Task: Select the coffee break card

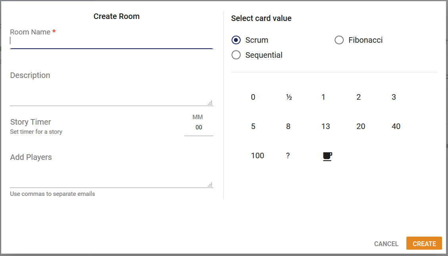Action: (327, 155)
